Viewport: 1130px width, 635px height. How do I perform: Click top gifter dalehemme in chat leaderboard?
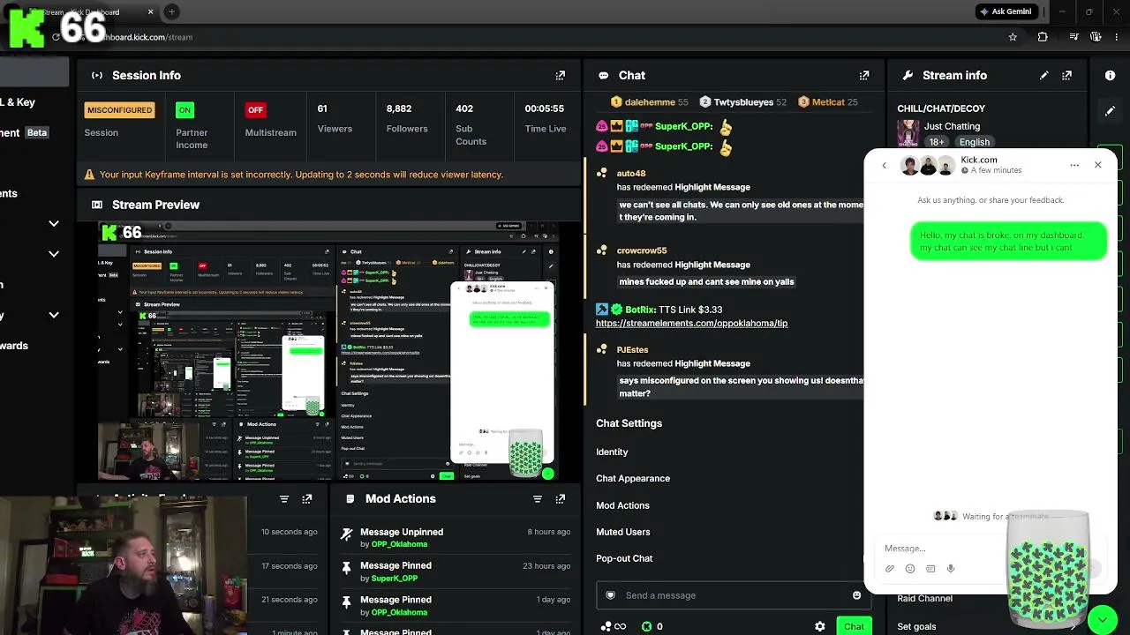(x=649, y=102)
